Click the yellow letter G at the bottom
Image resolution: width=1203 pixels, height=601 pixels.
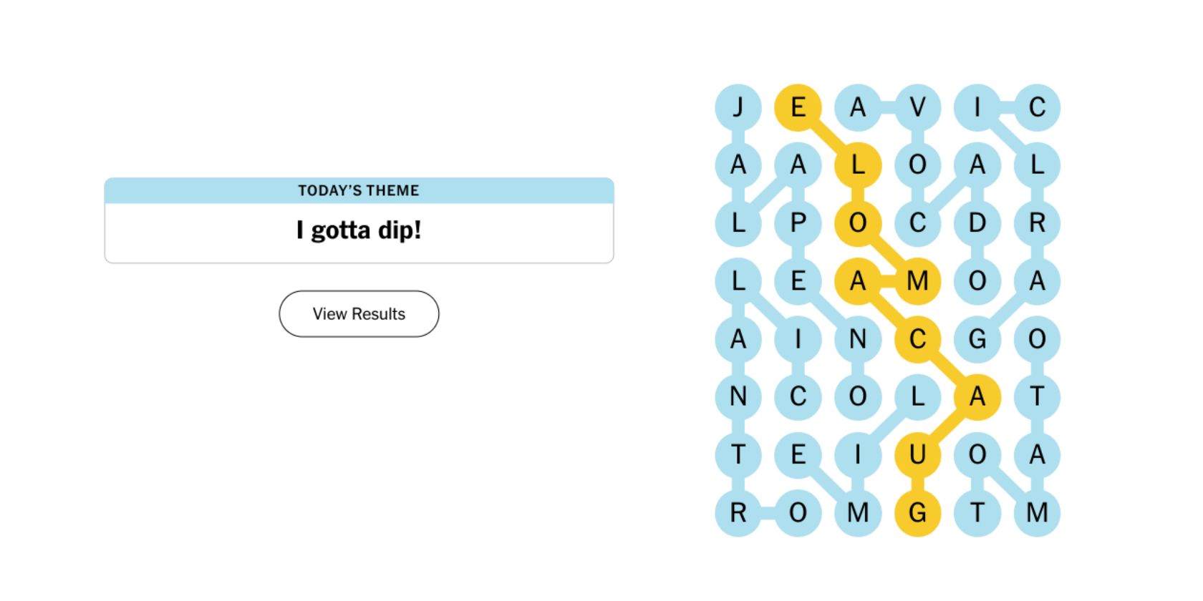pos(919,512)
